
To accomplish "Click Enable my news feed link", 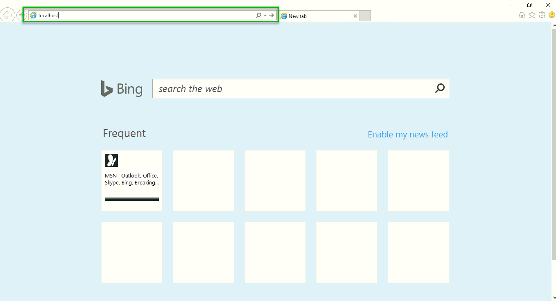I will [x=407, y=135].
